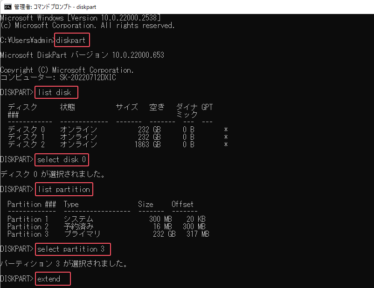Click the Partition 2 予約済み row
Image resolution: width=374 pixels, height=288 pixels.
[x=107, y=226]
